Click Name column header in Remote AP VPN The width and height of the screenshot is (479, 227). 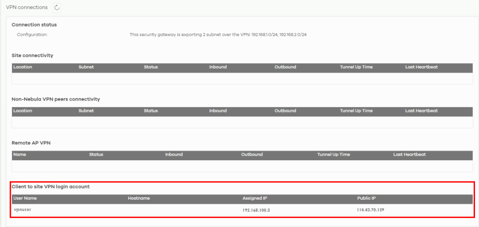(20, 155)
